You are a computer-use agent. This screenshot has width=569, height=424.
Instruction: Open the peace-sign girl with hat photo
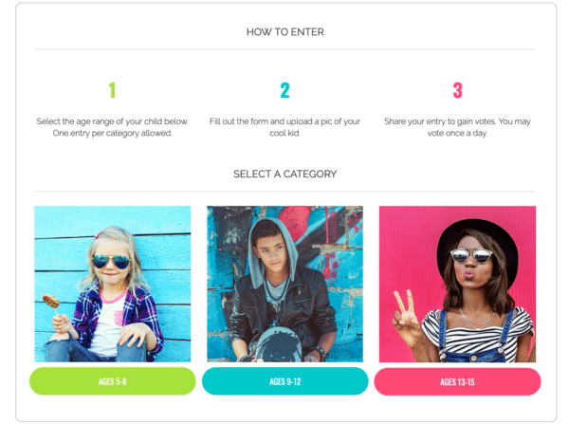click(458, 284)
